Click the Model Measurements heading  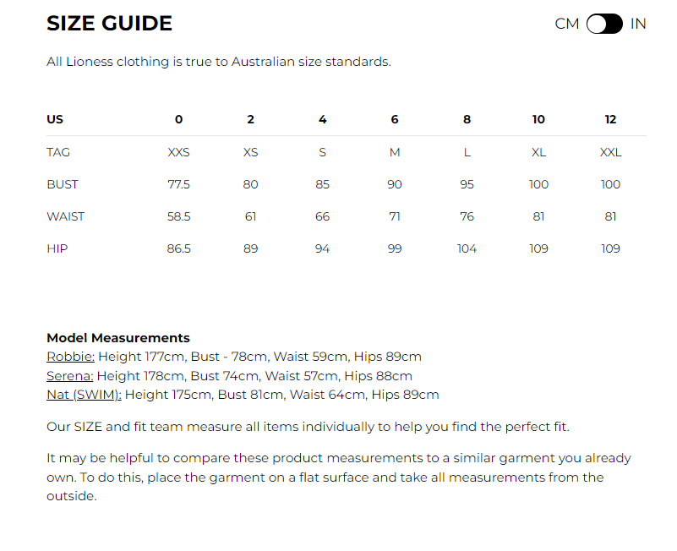pyautogui.click(x=118, y=338)
